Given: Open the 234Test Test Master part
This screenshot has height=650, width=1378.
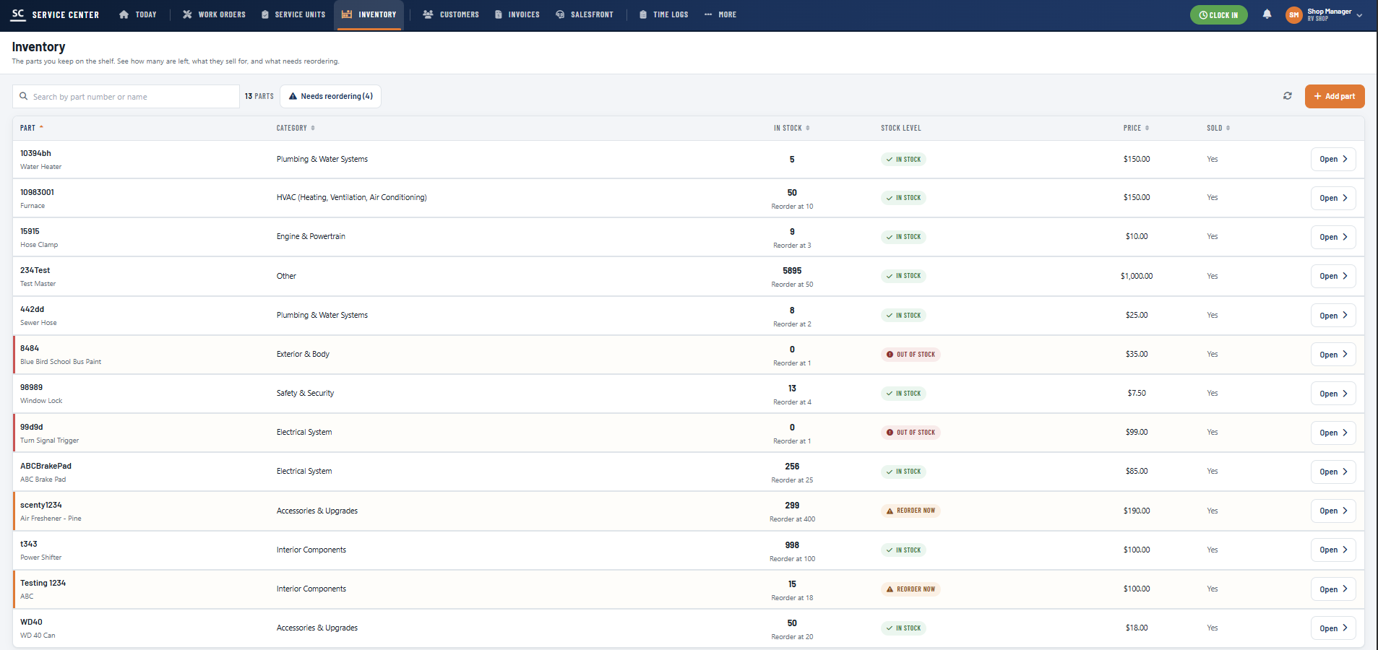Looking at the screenshot, I should point(1332,276).
